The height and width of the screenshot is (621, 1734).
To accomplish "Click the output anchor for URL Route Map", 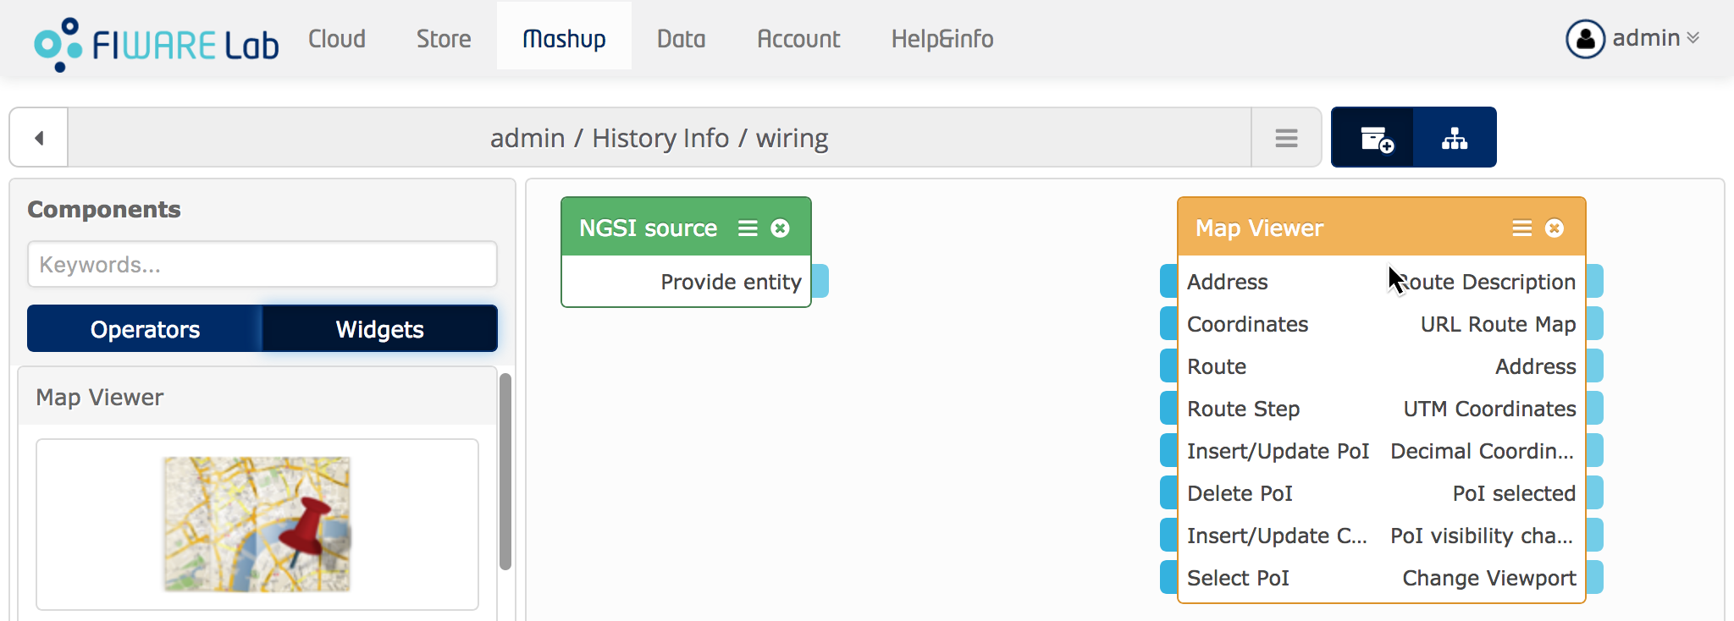I will [x=1595, y=323].
